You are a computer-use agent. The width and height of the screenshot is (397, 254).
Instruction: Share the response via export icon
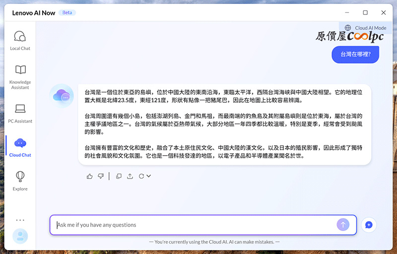pos(130,176)
